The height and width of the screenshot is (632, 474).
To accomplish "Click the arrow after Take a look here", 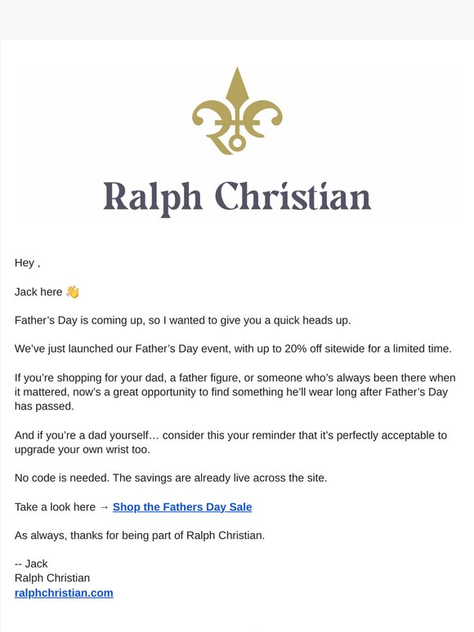I will (x=104, y=506).
